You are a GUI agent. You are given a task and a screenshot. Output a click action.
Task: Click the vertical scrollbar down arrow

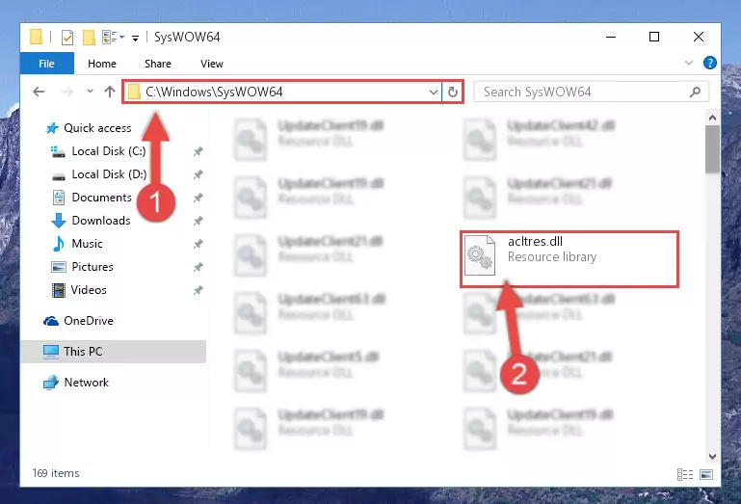tap(712, 457)
